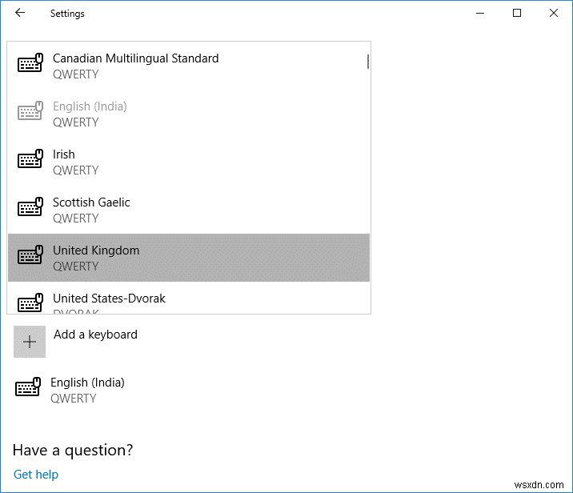
Task: Click the Canadian Multilingual Standard keyboard icon
Action: click(30, 62)
